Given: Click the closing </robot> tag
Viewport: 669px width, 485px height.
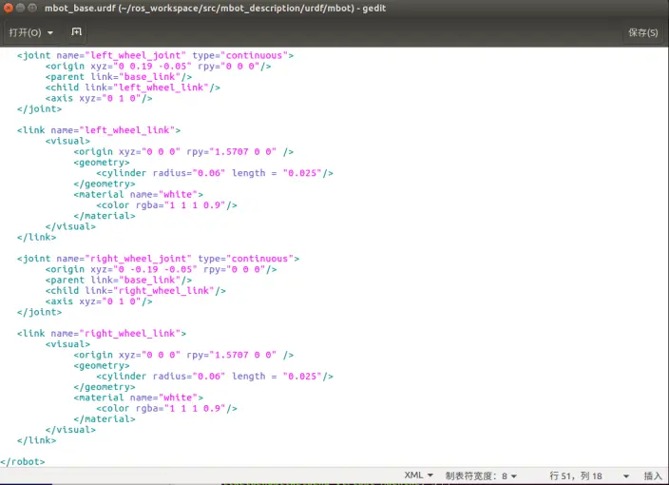Looking at the screenshot, I should coord(23,461).
